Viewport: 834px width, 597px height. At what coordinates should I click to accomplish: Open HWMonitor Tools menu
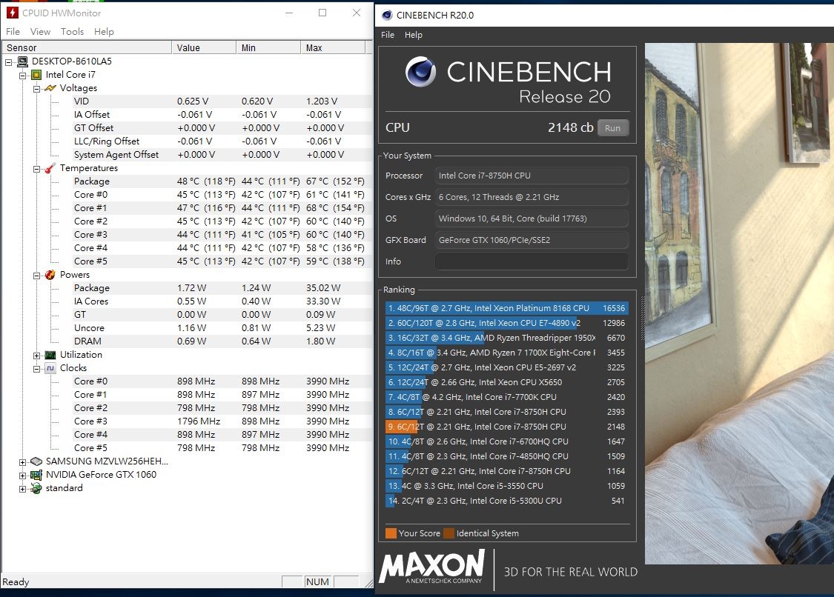[x=72, y=31]
